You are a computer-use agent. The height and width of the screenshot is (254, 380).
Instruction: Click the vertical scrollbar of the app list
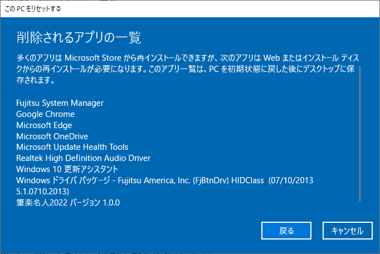360,133
